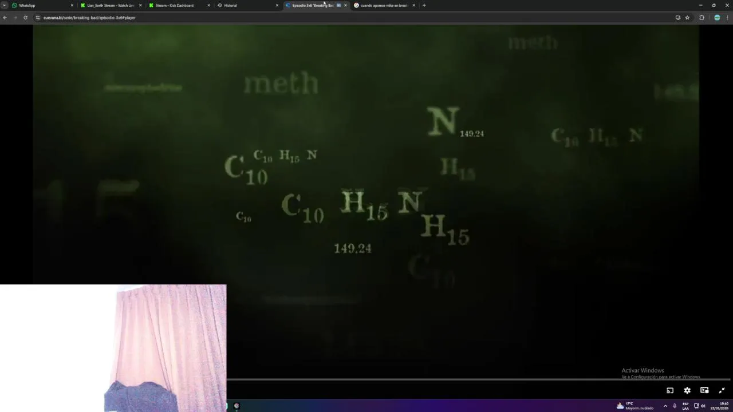Open the weather widget showing 17°C
733x412 pixels.
pyautogui.click(x=635, y=406)
